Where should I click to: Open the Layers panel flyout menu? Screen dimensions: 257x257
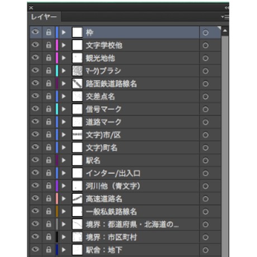pyautogui.click(x=225, y=17)
